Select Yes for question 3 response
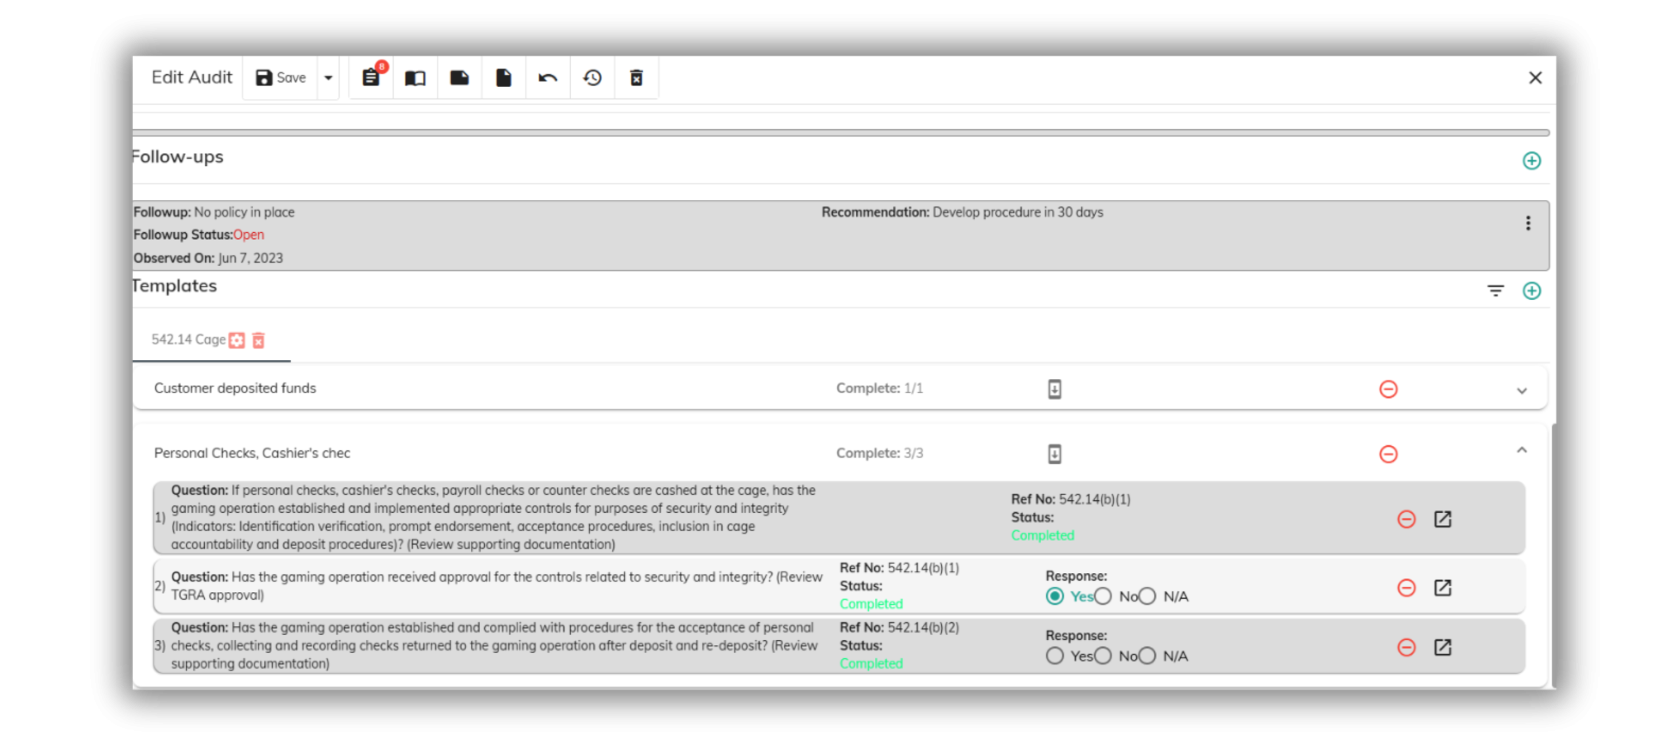Image resolution: width=1679 pixels, height=746 pixels. pos(1055,656)
